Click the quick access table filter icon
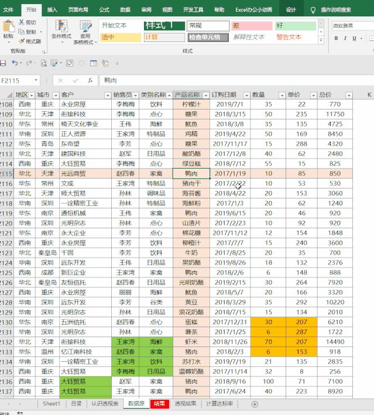Screen dimensions: 374x415 point(54,63)
